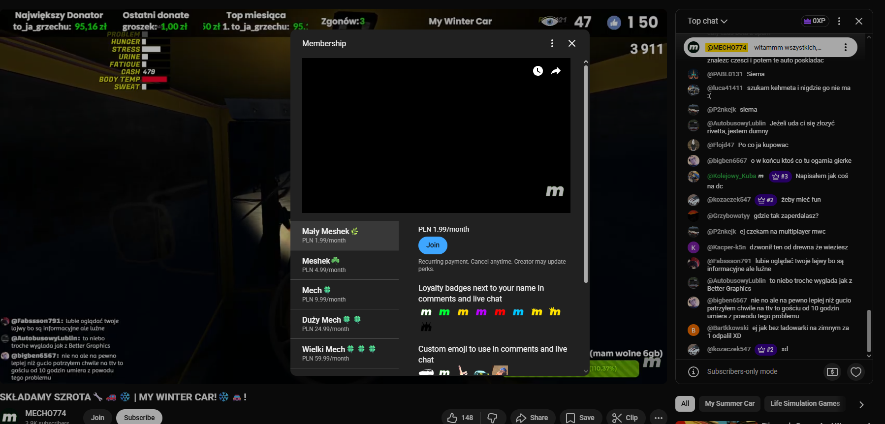The width and height of the screenshot is (885, 424).
Task: Click the Super Chat dollar icon
Action: coord(832,372)
